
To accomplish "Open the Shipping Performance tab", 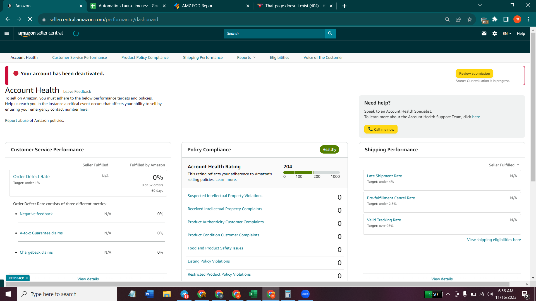I will (203, 57).
